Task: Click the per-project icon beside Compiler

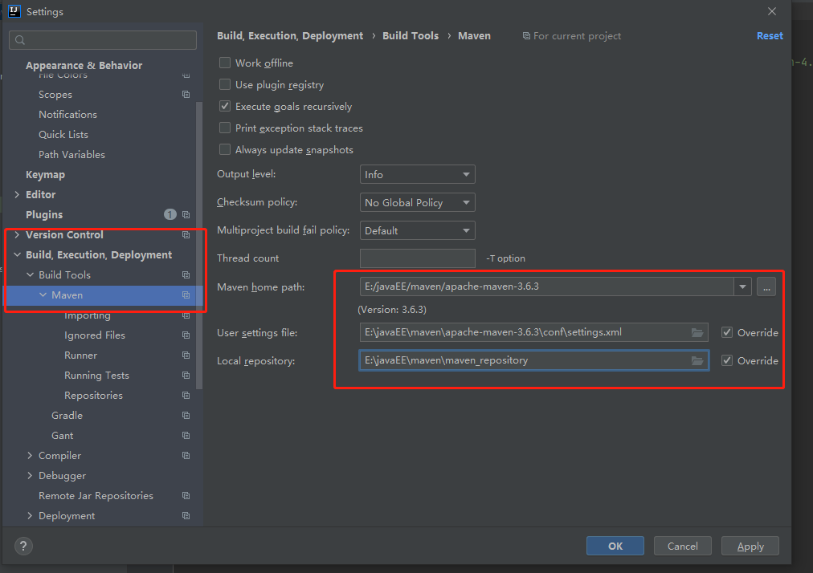Action: 186,455
